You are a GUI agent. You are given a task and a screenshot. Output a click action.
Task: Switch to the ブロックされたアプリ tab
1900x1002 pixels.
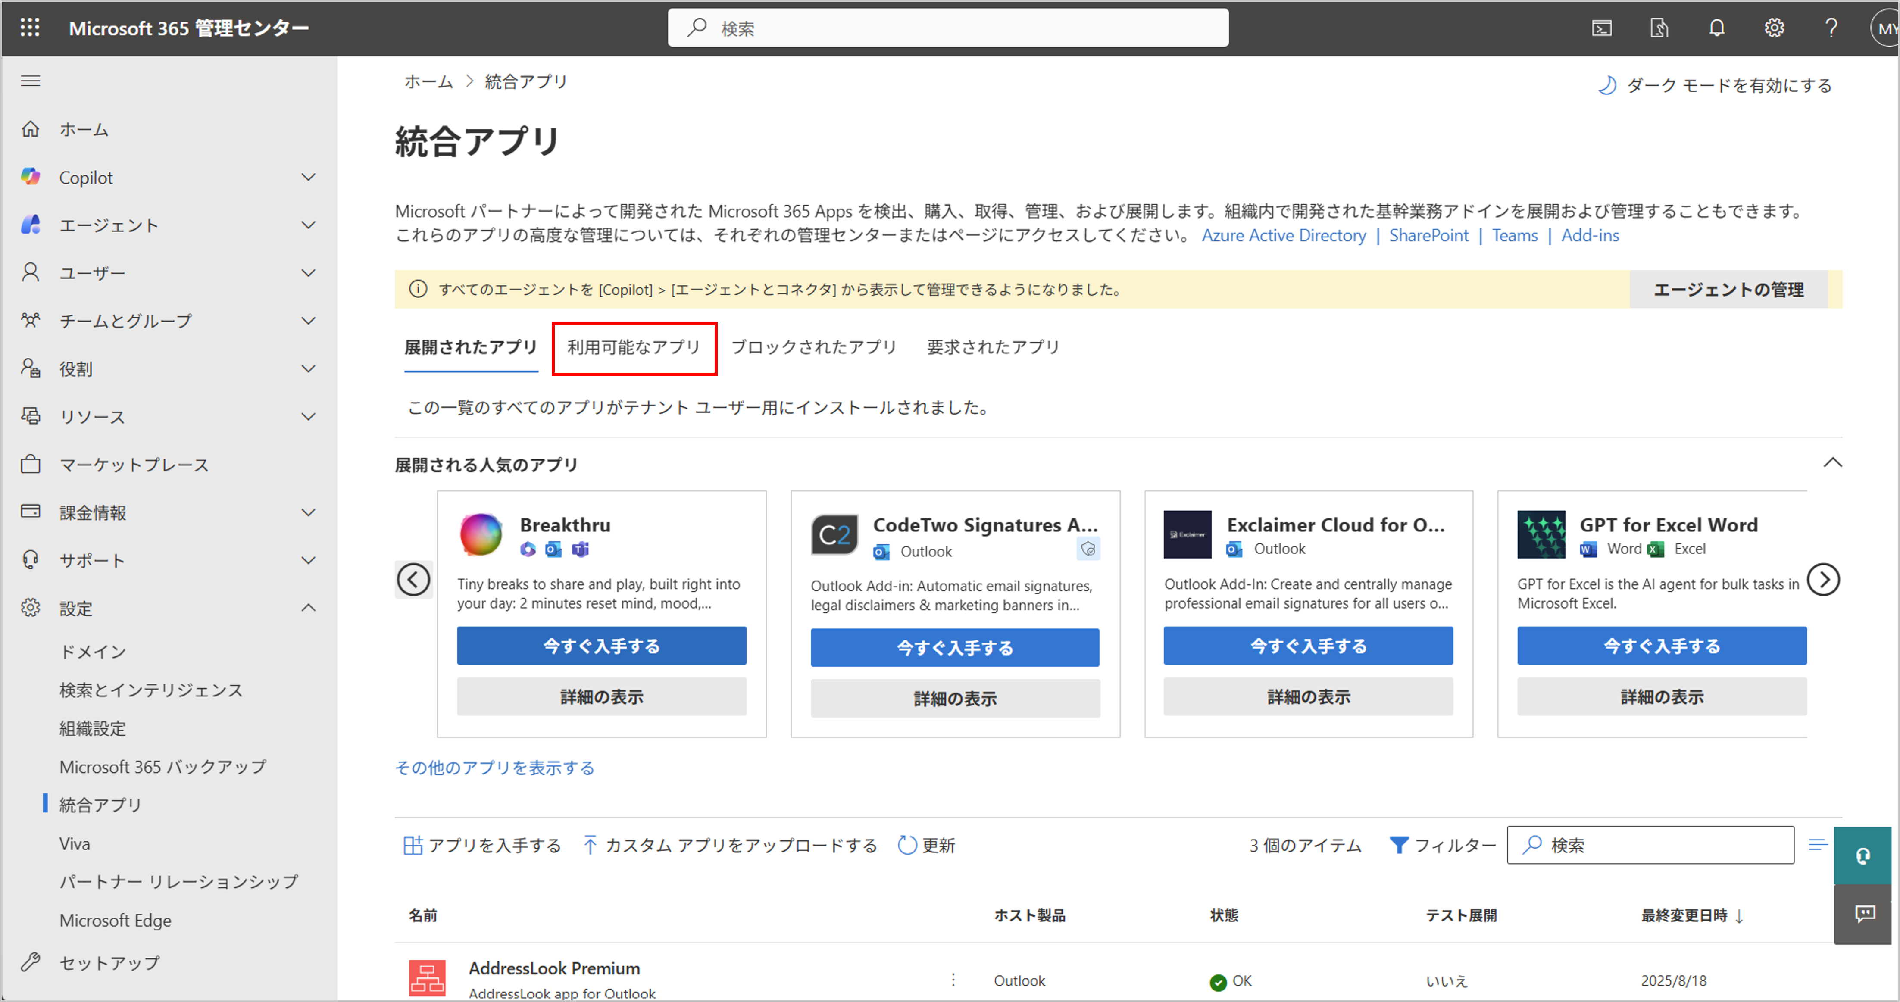click(813, 347)
